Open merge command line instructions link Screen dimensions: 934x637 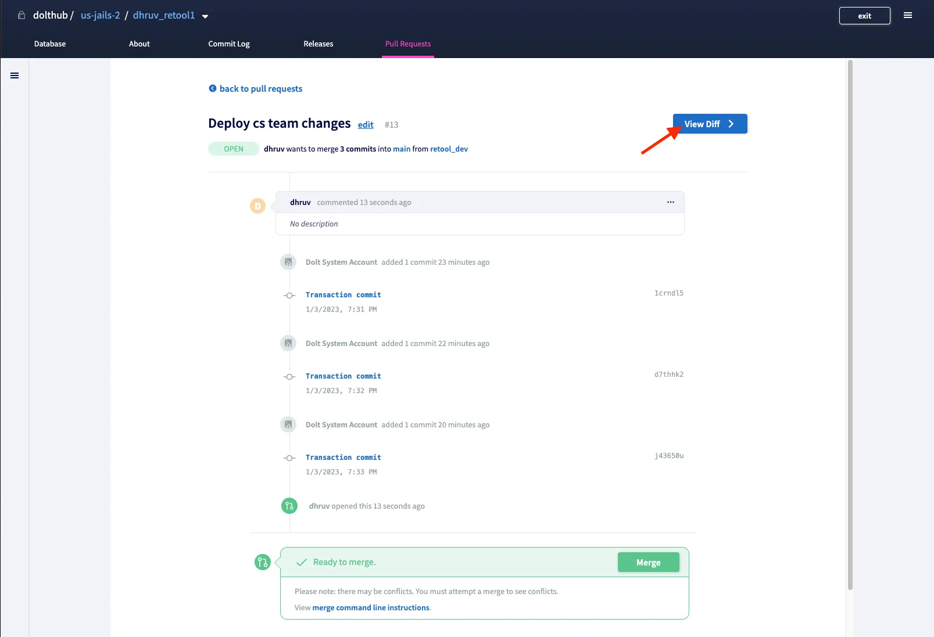(x=371, y=607)
